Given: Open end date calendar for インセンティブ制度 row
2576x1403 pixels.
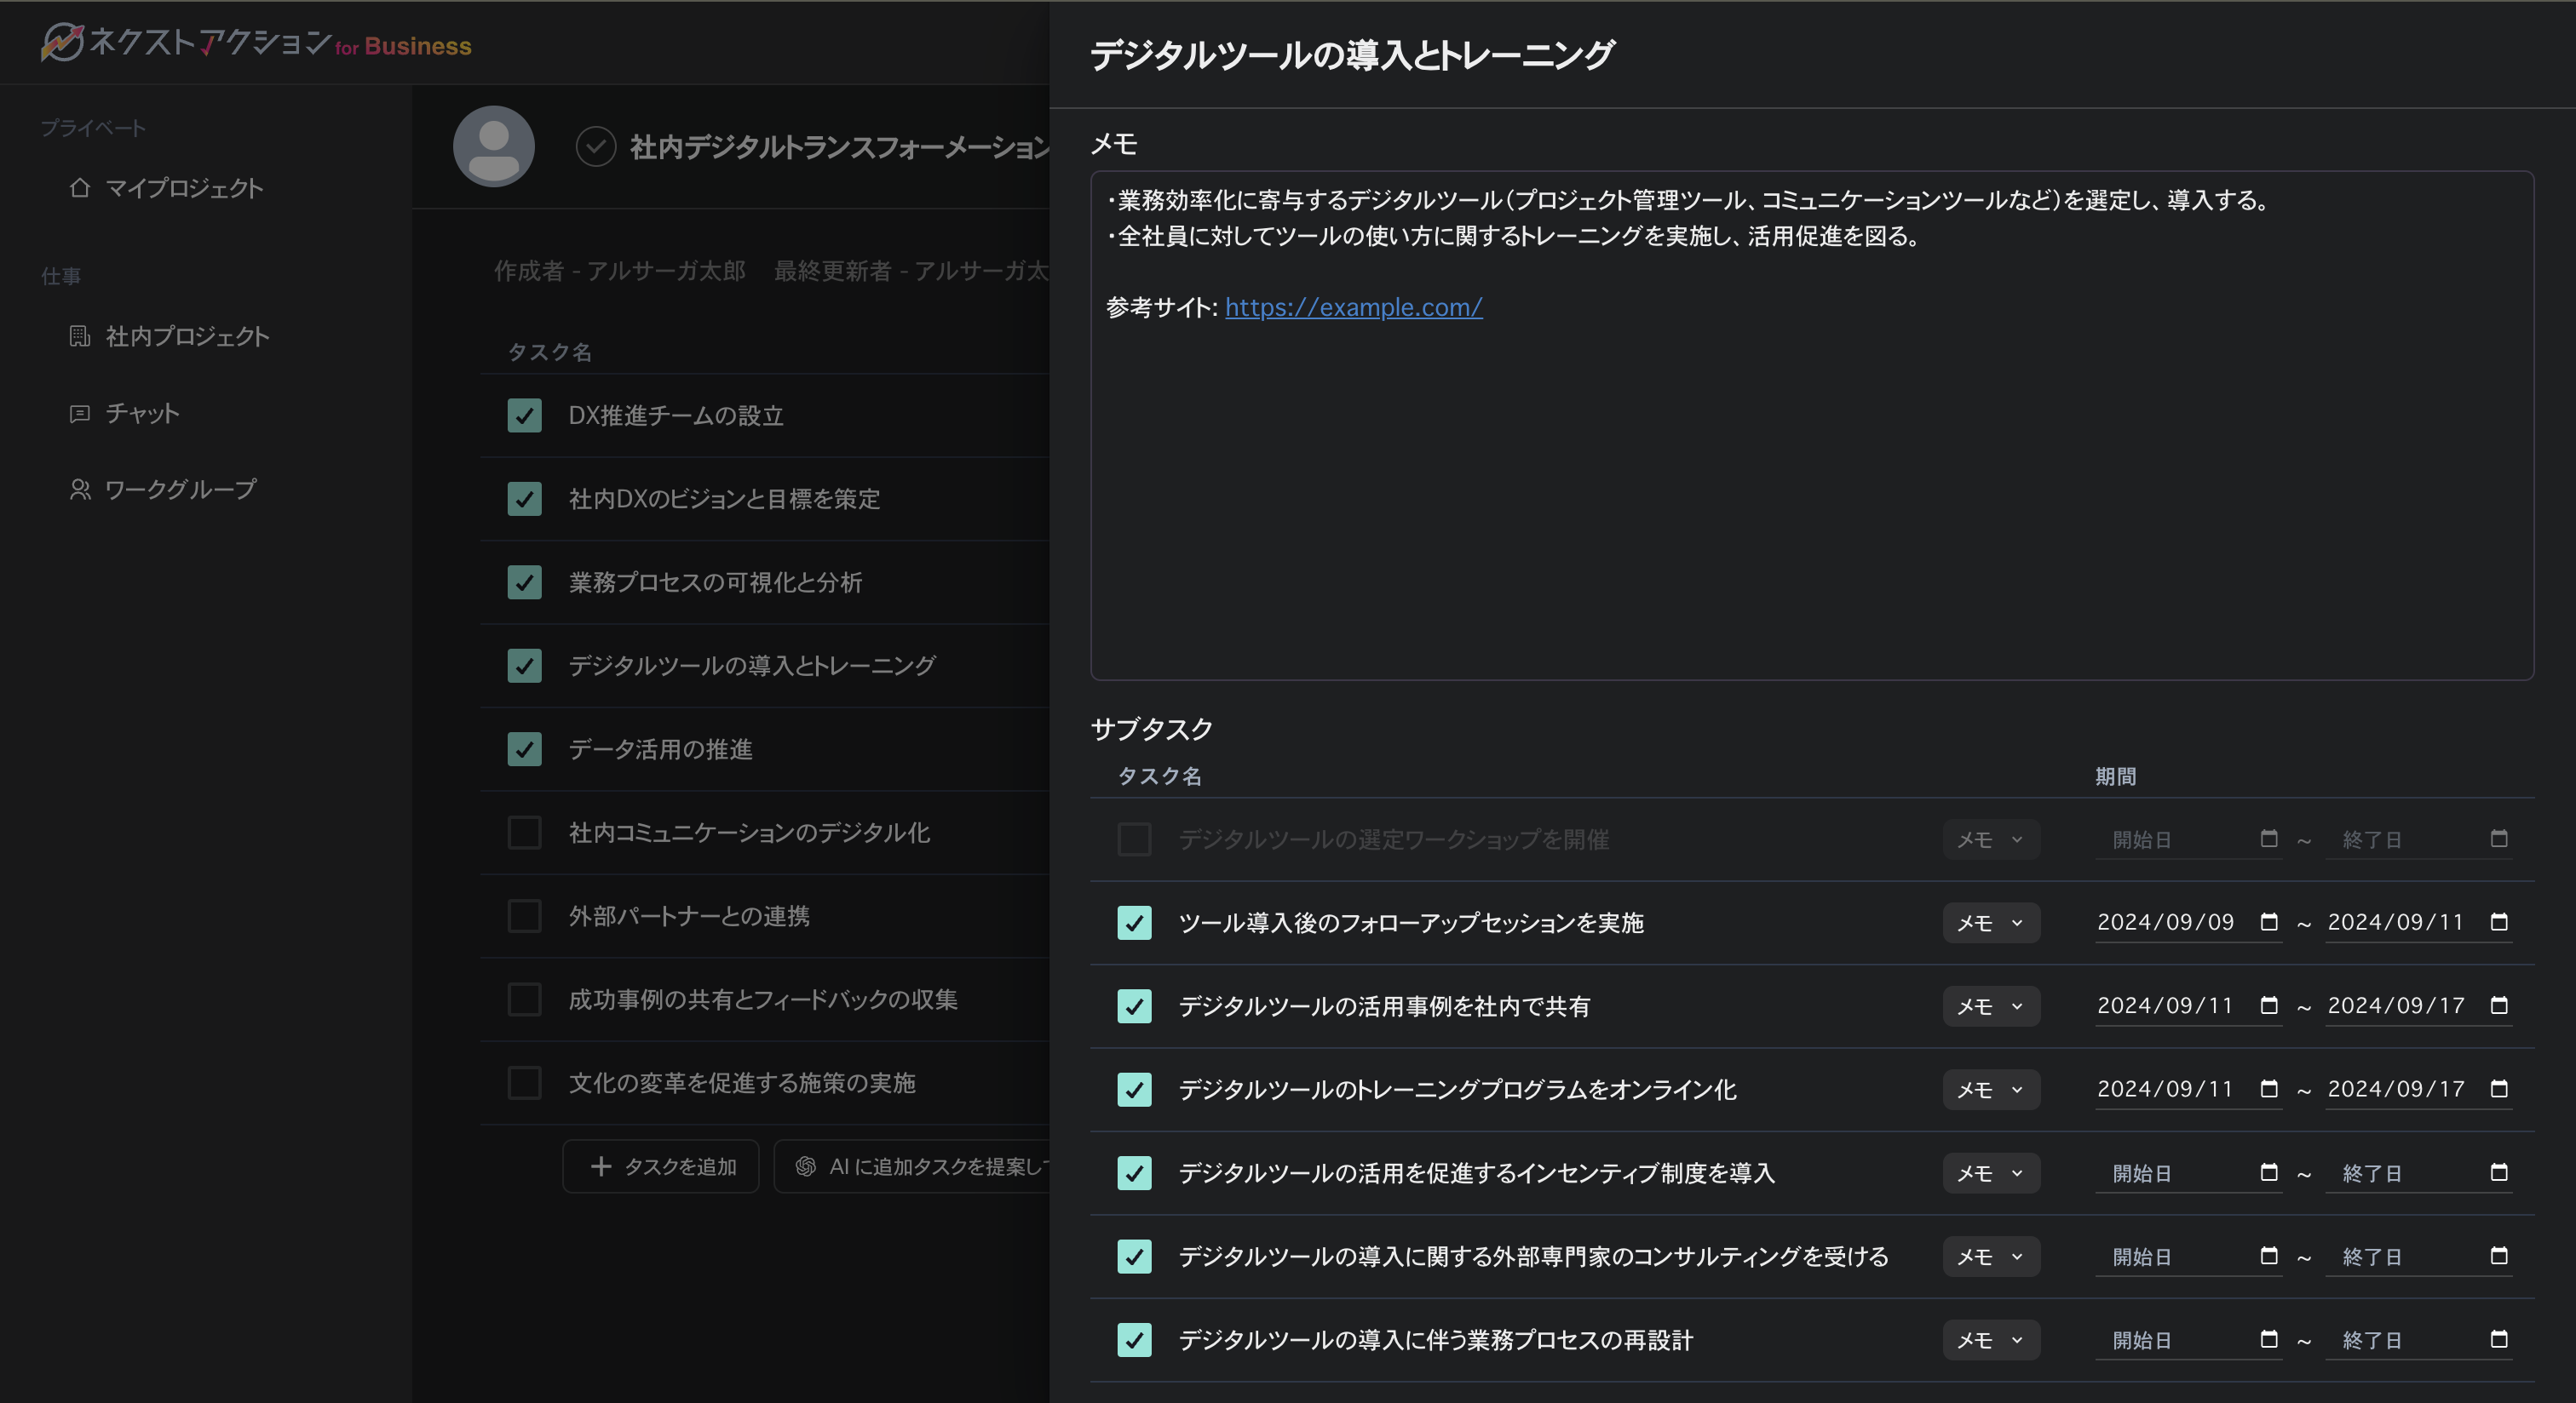Looking at the screenshot, I should tap(2499, 1172).
